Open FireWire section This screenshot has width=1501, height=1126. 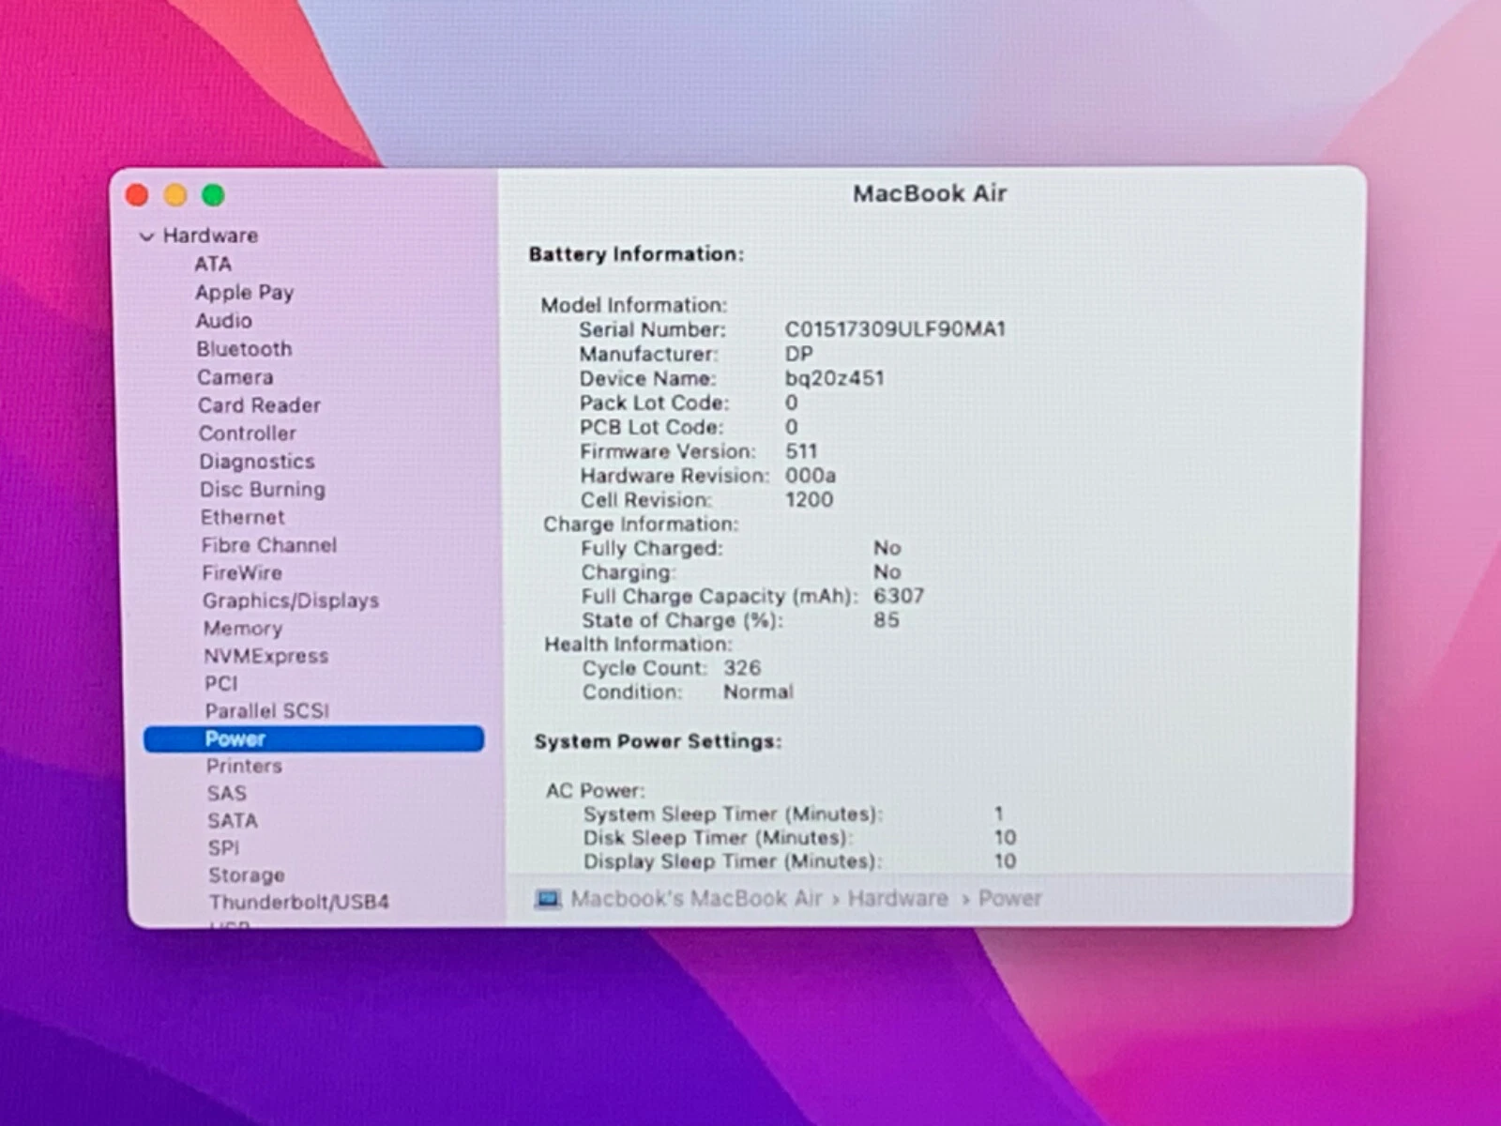[242, 572]
